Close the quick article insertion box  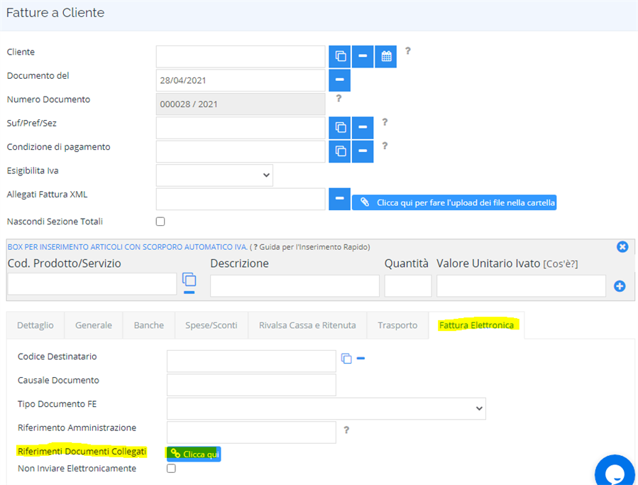622,247
